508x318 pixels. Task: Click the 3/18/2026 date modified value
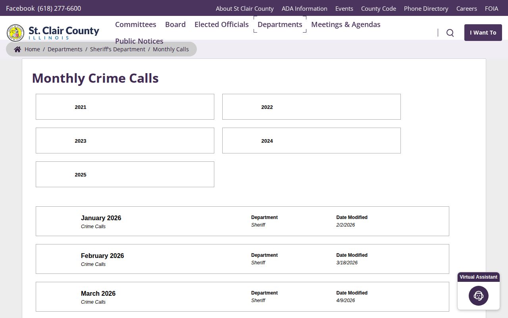(347, 263)
